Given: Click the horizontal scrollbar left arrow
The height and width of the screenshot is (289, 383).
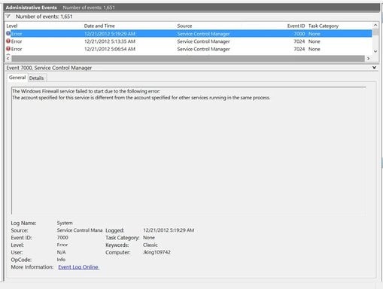Looking at the screenshot, I should point(8,59).
